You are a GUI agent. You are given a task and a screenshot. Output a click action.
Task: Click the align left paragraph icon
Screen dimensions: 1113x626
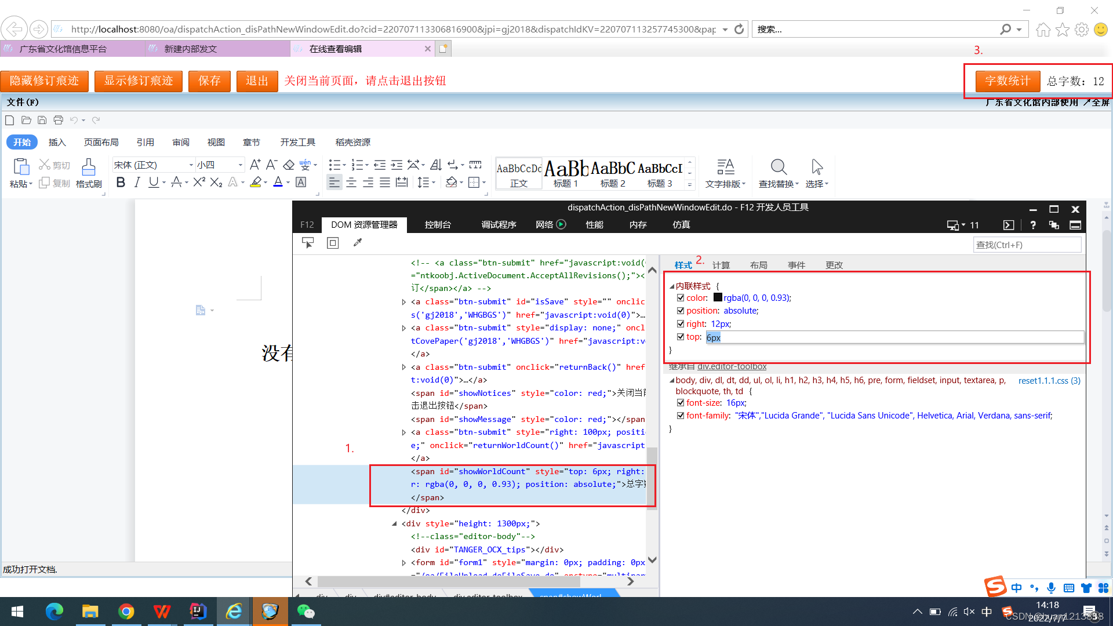(x=334, y=183)
